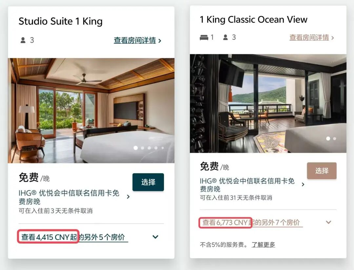The height and width of the screenshot is (270, 354).
Task: Open Studio Suite free night rate details arrow
Action: (x=128, y=197)
